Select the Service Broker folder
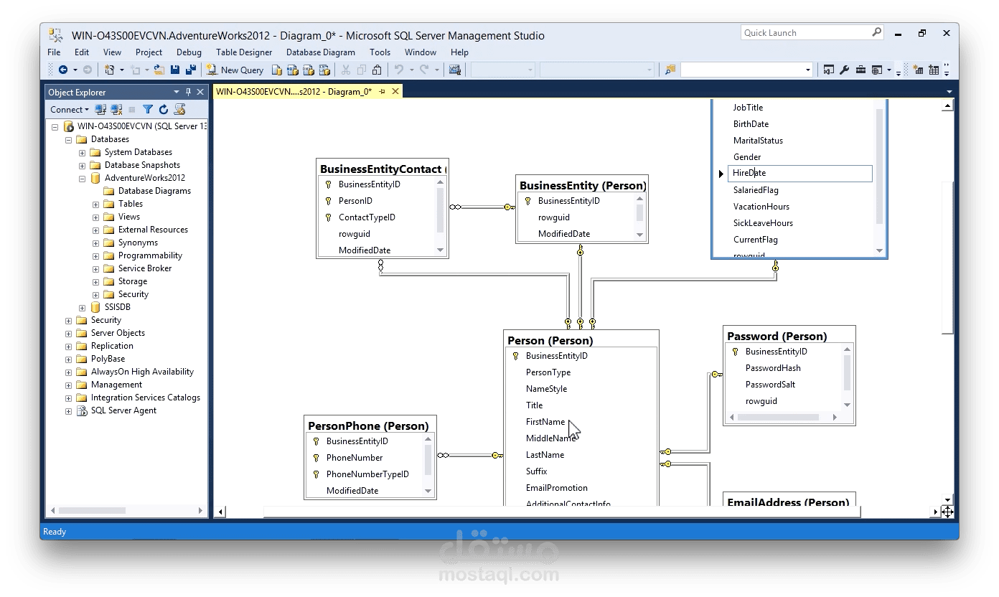This screenshot has height=597, width=999. point(145,268)
